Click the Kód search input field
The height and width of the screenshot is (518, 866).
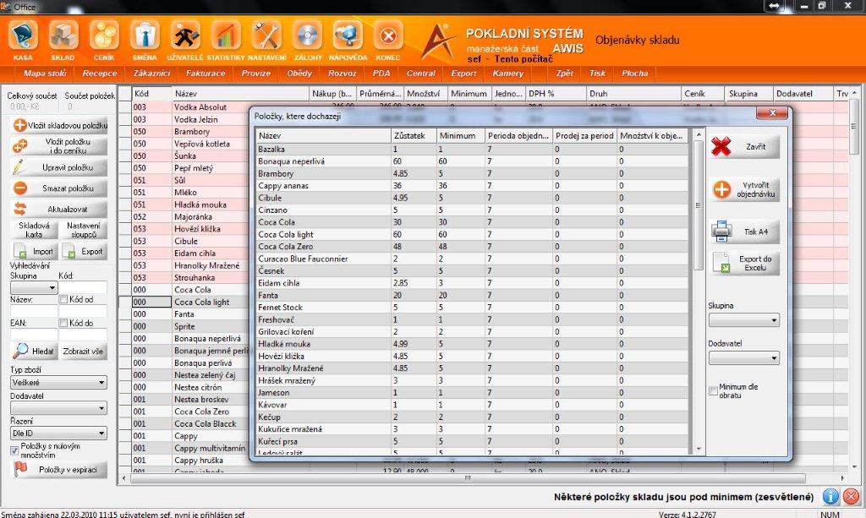[83, 287]
